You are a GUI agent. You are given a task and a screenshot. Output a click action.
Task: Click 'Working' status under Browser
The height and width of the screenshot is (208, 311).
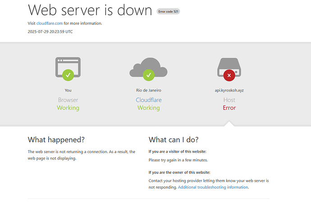(68, 108)
